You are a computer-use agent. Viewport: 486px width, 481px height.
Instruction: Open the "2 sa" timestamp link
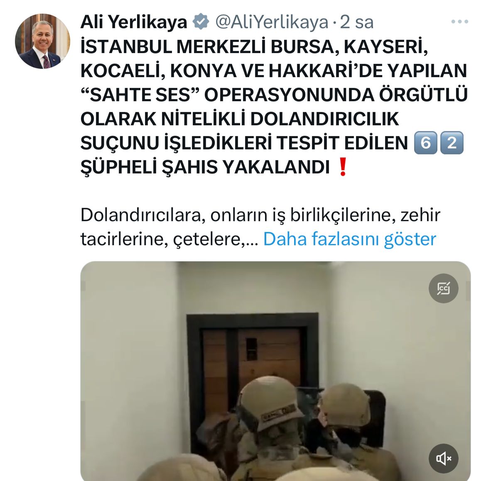pos(356,22)
